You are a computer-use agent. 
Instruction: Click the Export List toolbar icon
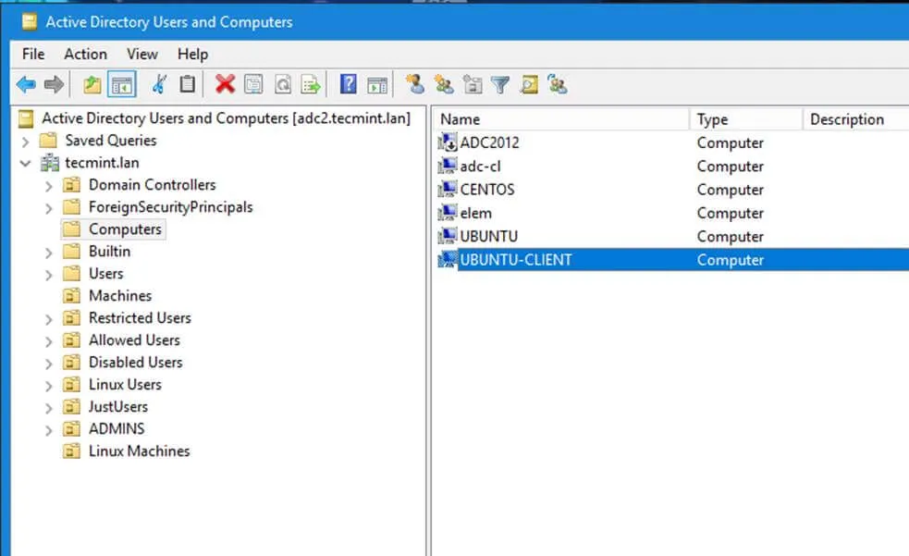coord(311,85)
